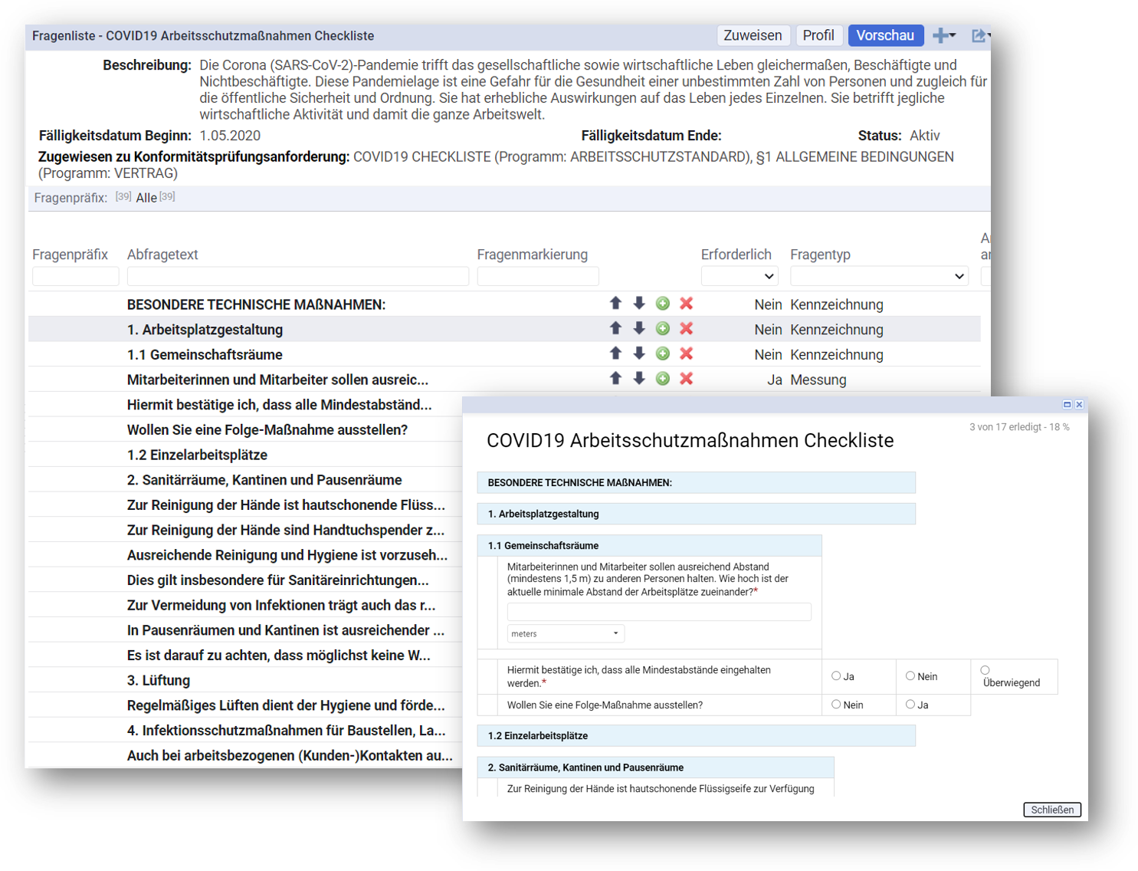The image size is (1138, 871).
Task: Select Ja for Mindestabstände confirmation
Action: coord(836,676)
